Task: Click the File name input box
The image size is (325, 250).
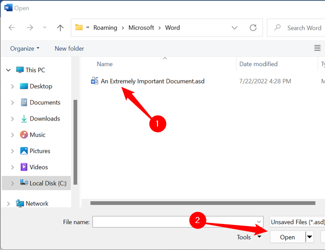Action: pos(178,222)
